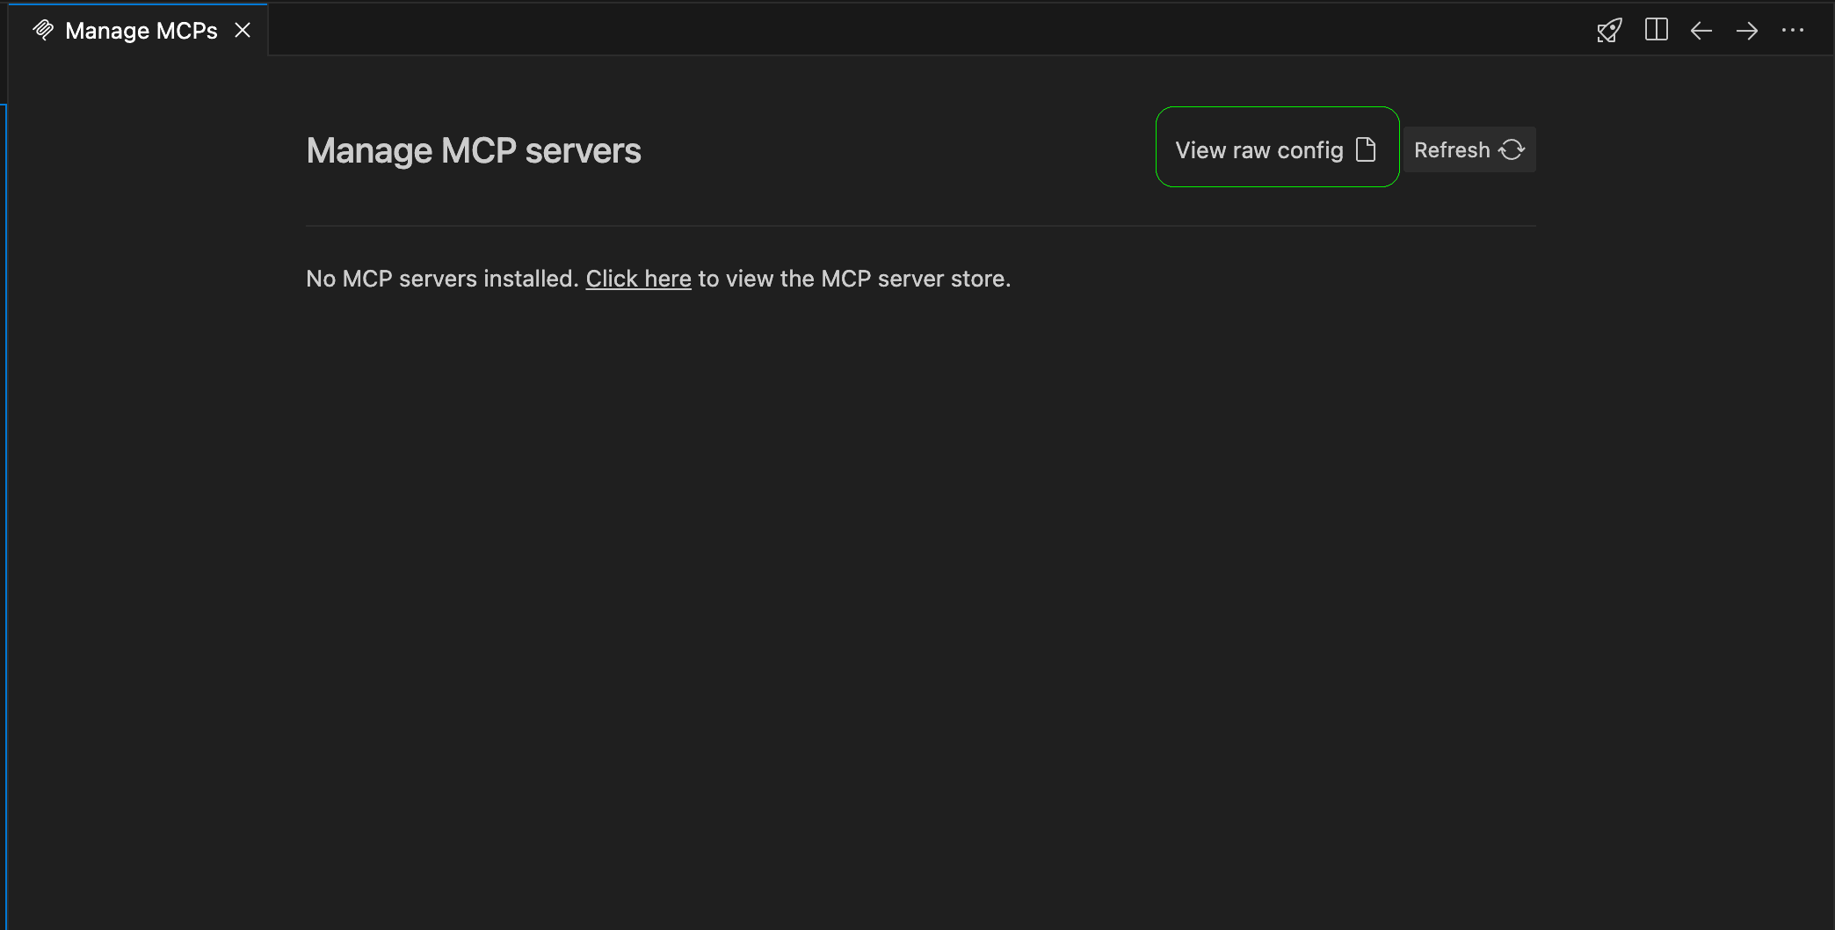Image resolution: width=1835 pixels, height=930 pixels.
Task: Click the Manage MCP servers heading
Action: click(474, 150)
